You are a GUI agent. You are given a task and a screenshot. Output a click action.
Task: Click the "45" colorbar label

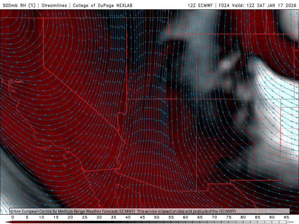[x=142, y=217]
